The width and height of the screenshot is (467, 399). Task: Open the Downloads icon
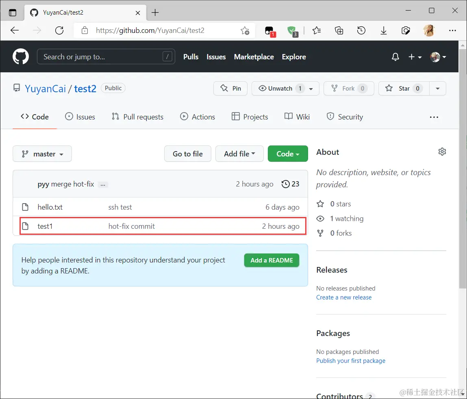[x=384, y=30]
